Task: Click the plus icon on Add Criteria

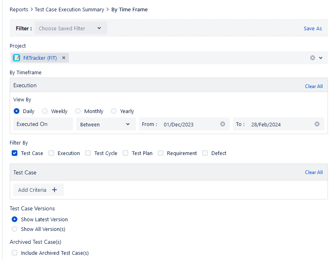Action: 54,190
